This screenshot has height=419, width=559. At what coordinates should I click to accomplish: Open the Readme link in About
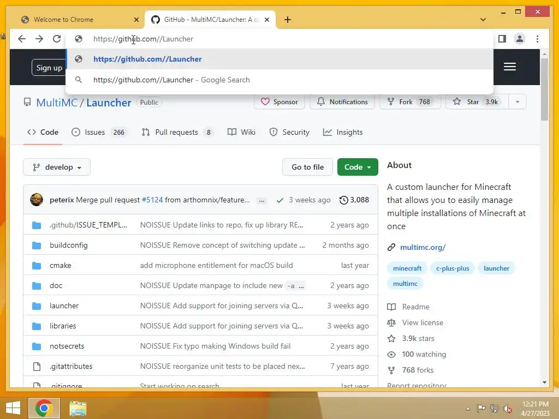pos(408,307)
